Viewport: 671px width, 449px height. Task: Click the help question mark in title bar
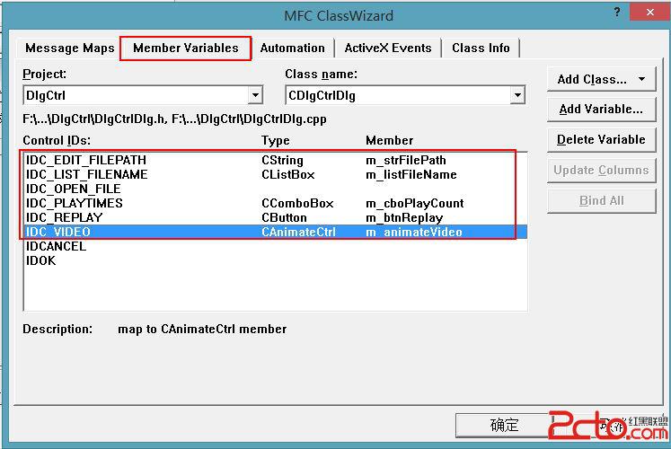click(616, 12)
